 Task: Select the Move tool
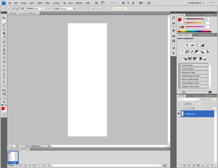pyautogui.click(x=4, y=17)
